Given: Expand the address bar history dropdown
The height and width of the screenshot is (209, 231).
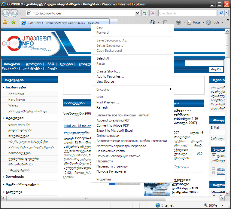Looking at the screenshot, I should pos(137,13).
